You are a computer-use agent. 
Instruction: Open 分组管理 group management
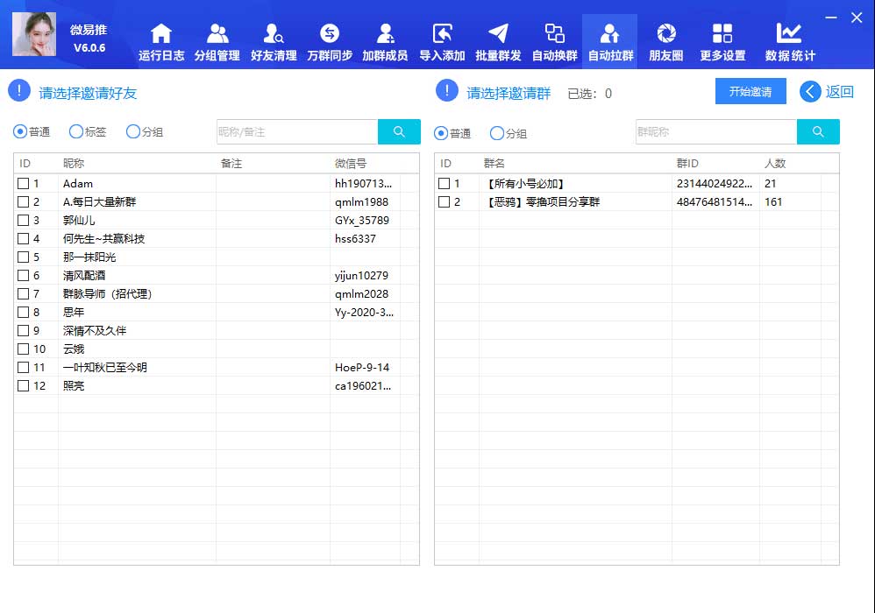point(217,42)
